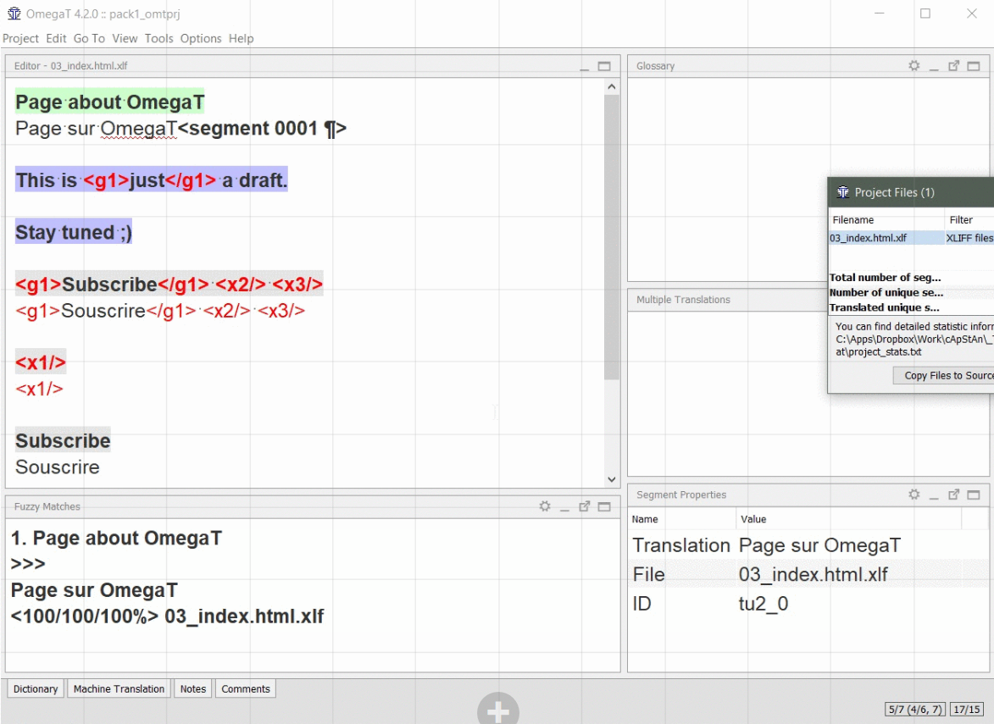Click the plain 'Subscribe' source segment
Image resolution: width=994 pixels, height=724 pixels.
[x=63, y=441]
